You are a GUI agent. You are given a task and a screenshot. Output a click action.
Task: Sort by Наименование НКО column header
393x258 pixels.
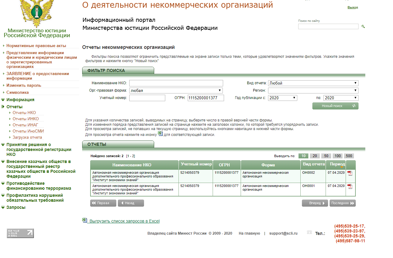click(132, 165)
